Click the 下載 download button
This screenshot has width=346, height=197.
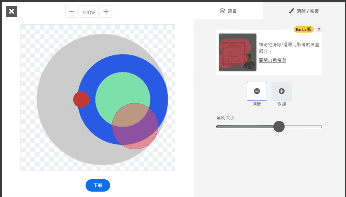click(x=98, y=185)
